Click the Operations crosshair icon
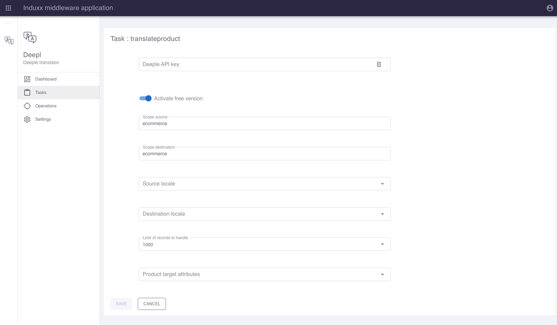This screenshot has height=325, width=557. pos(27,106)
